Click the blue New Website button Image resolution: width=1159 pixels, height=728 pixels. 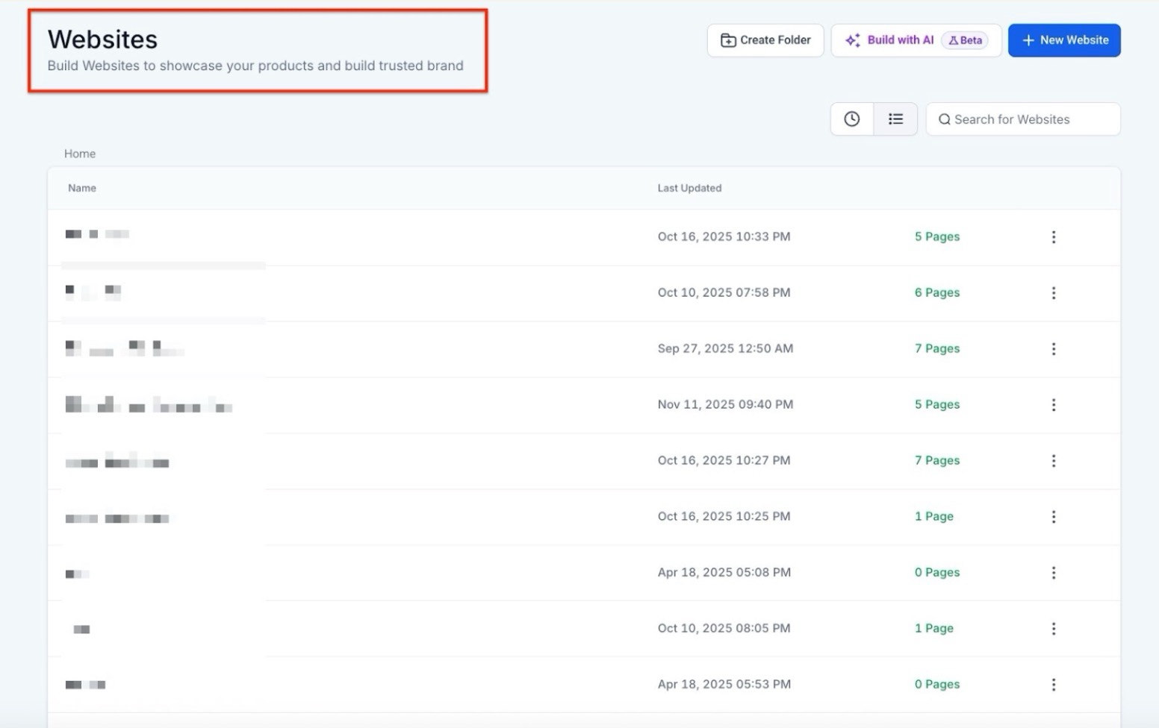click(1064, 40)
